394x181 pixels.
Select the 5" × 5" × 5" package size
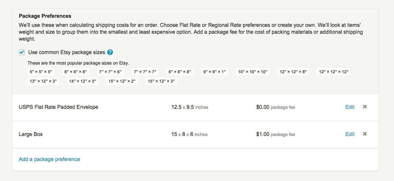[41, 72]
